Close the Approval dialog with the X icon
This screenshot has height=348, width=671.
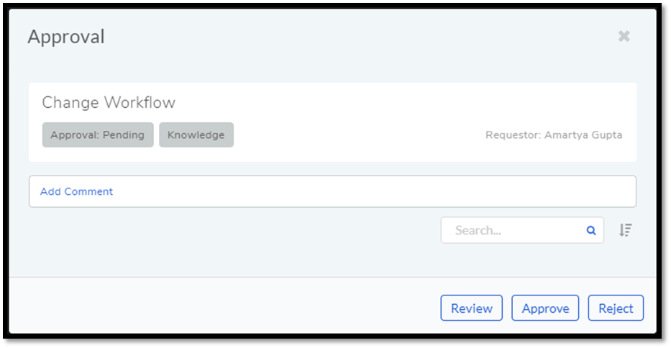(624, 36)
